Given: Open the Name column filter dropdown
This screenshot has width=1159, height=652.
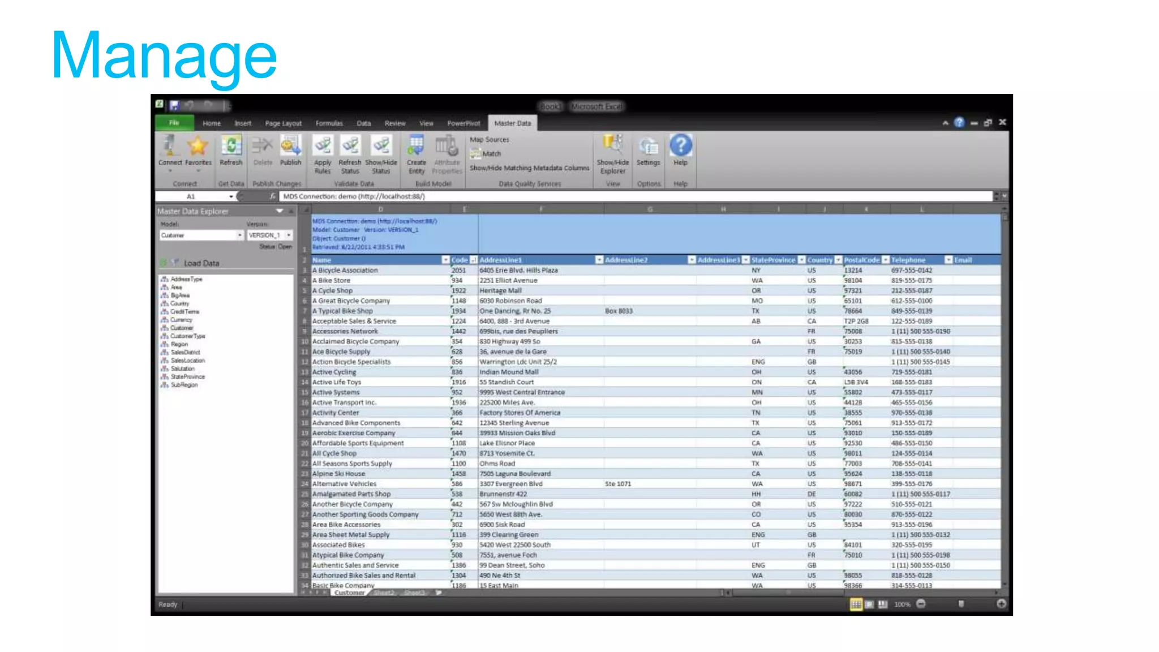Looking at the screenshot, I should [445, 260].
